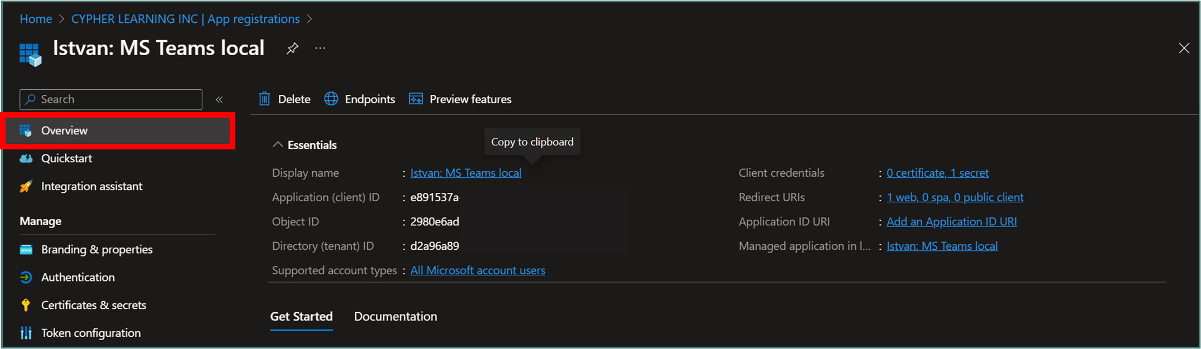The width and height of the screenshot is (1201, 349).
Task: Open Branding & properties page
Action: pos(96,249)
